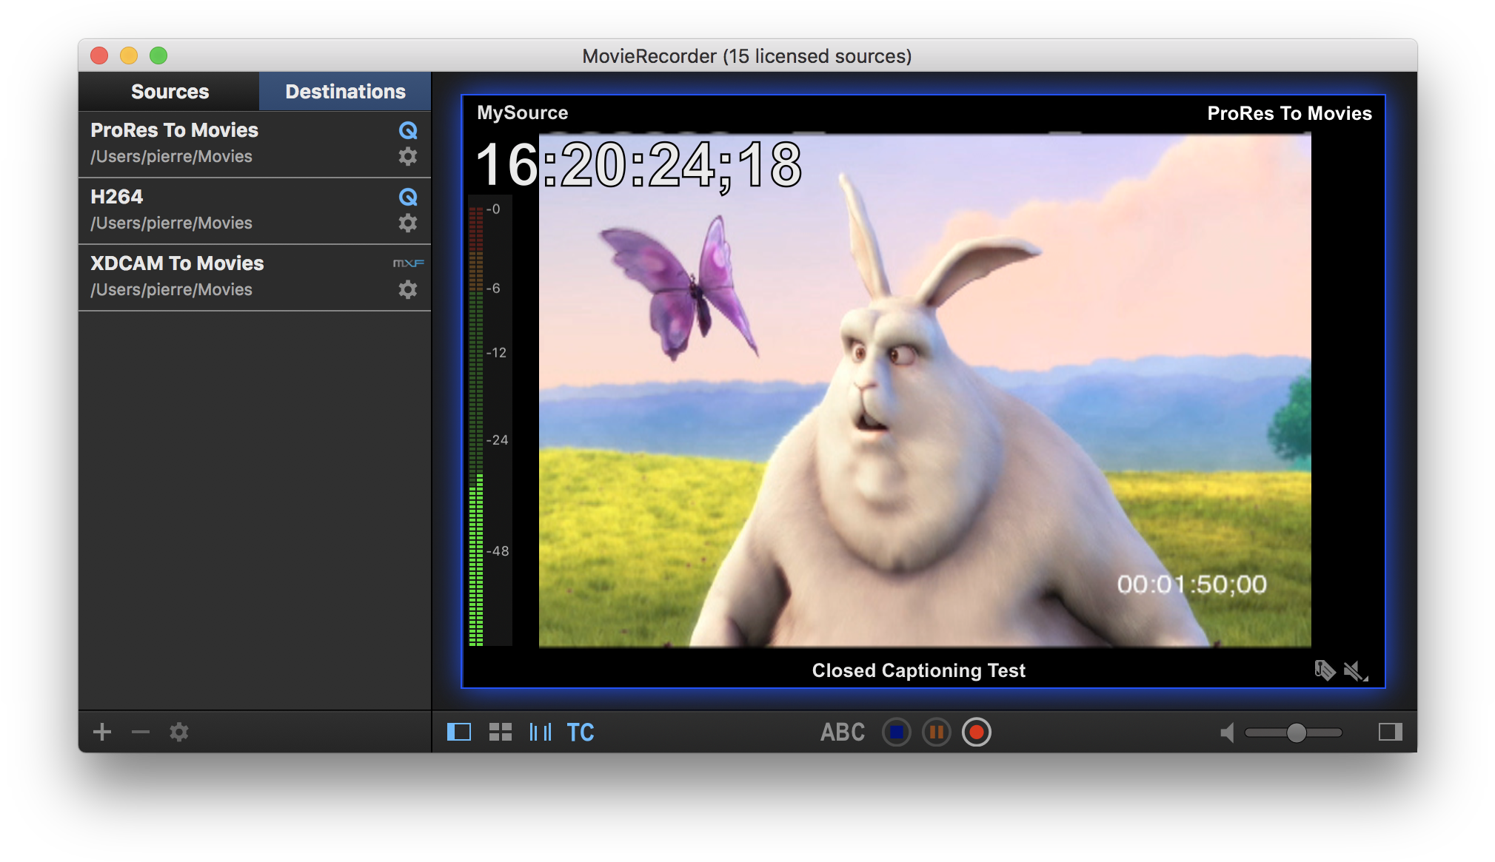Start recording with the red record button
The image size is (1495, 862).
pos(977,732)
